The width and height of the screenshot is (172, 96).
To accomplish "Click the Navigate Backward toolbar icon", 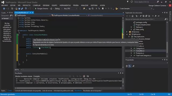I will 4,9.
